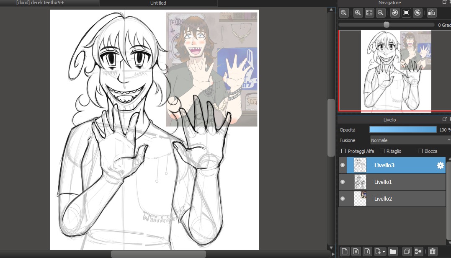Toggle visibility of Livello3
451x258 pixels.
(x=343, y=165)
